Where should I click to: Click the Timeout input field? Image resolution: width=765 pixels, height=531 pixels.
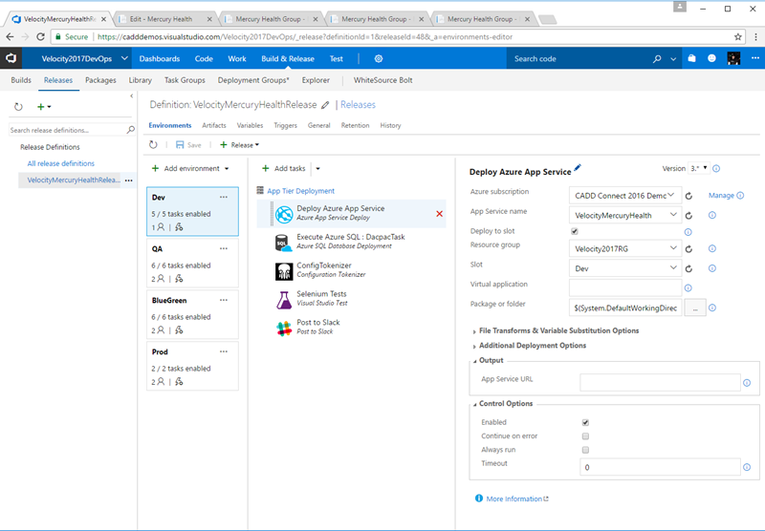(x=660, y=467)
